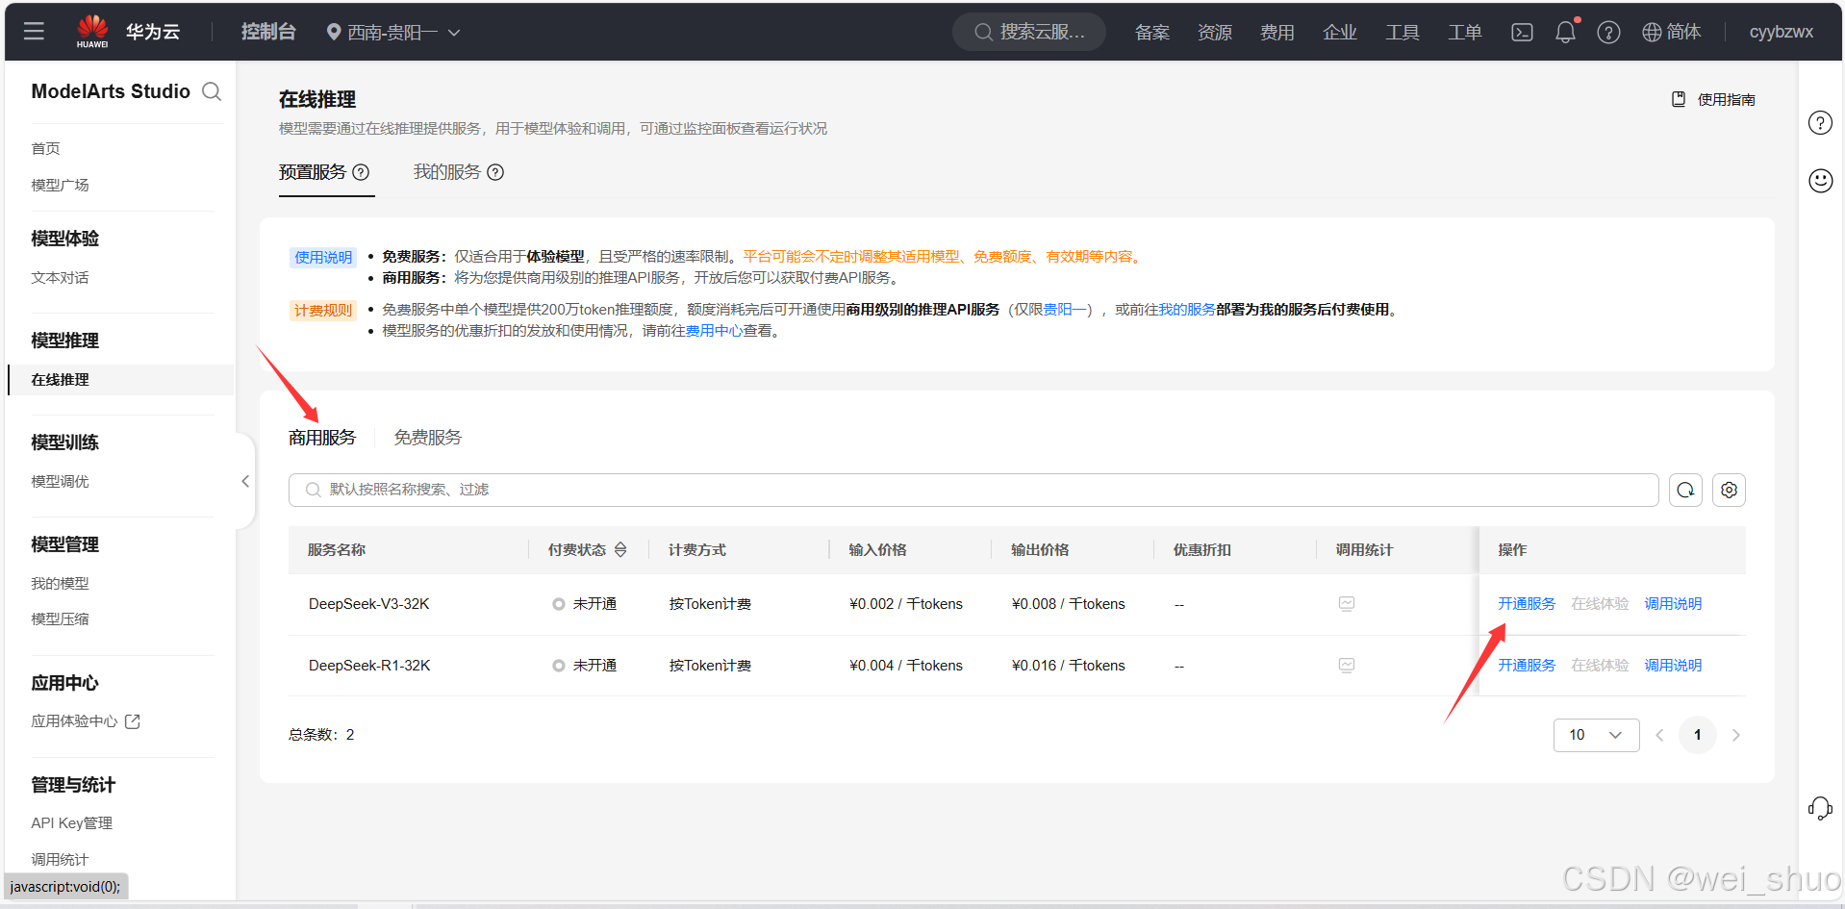The height and width of the screenshot is (909, 1845).
Task: Open the 费用 top menu item
Action: (1277, 33)
